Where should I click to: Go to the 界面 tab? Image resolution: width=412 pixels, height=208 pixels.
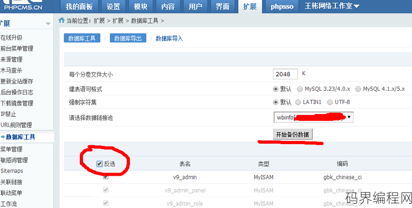(x=222, y=6)
